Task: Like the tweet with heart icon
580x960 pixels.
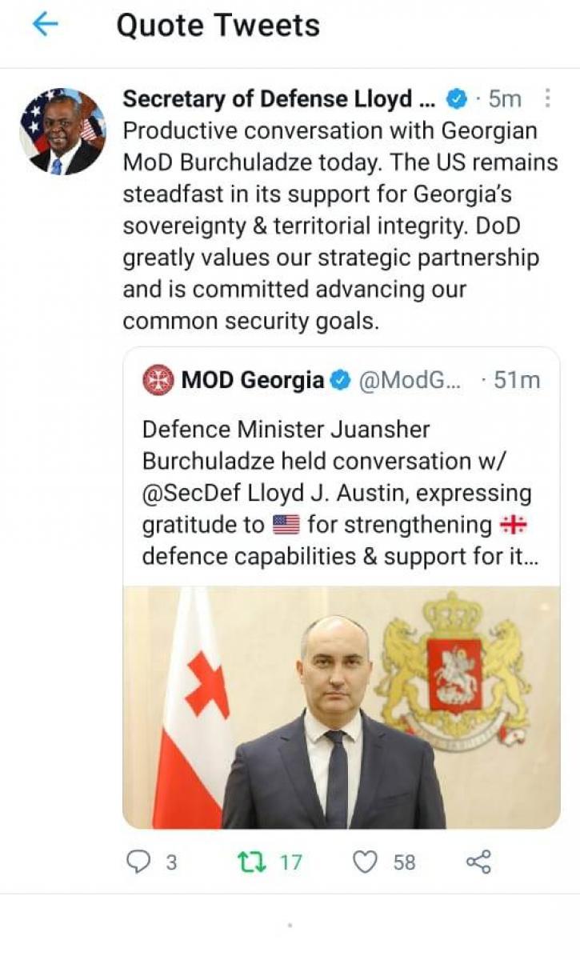Action: click(x=366, y=862)
